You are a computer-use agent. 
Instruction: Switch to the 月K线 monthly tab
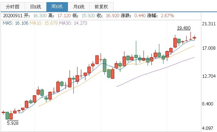click(x=79, y=6)
